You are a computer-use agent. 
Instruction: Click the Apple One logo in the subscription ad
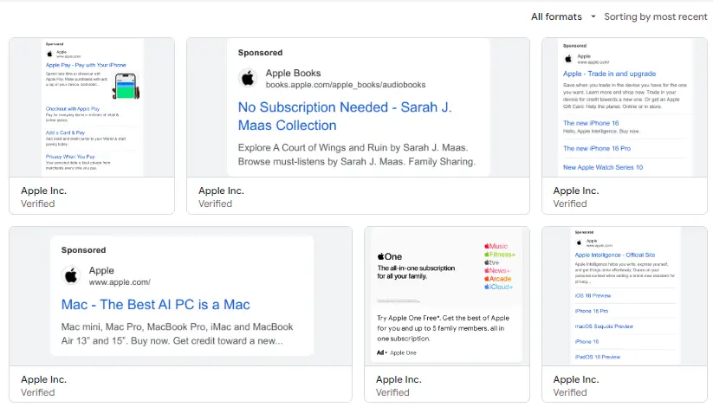390,256
